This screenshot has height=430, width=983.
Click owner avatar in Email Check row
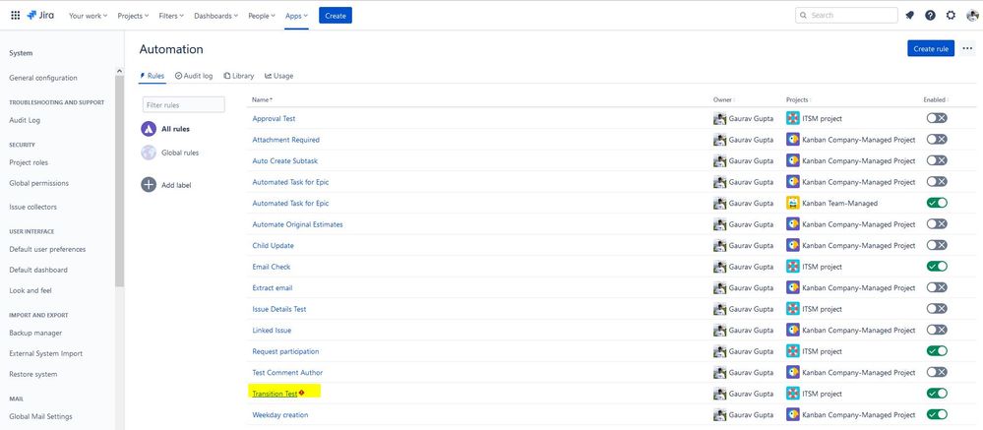click(x=719, y=267)
